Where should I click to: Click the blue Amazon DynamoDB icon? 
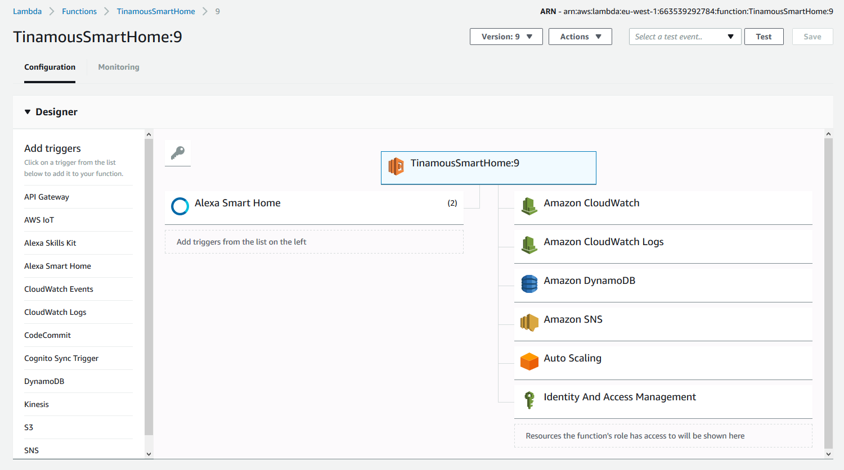coord(529,284)
